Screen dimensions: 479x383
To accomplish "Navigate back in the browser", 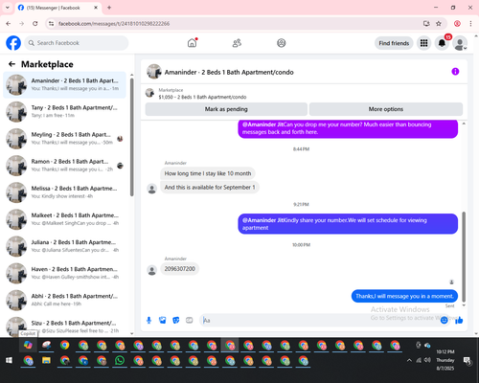I will pos(9,23).
